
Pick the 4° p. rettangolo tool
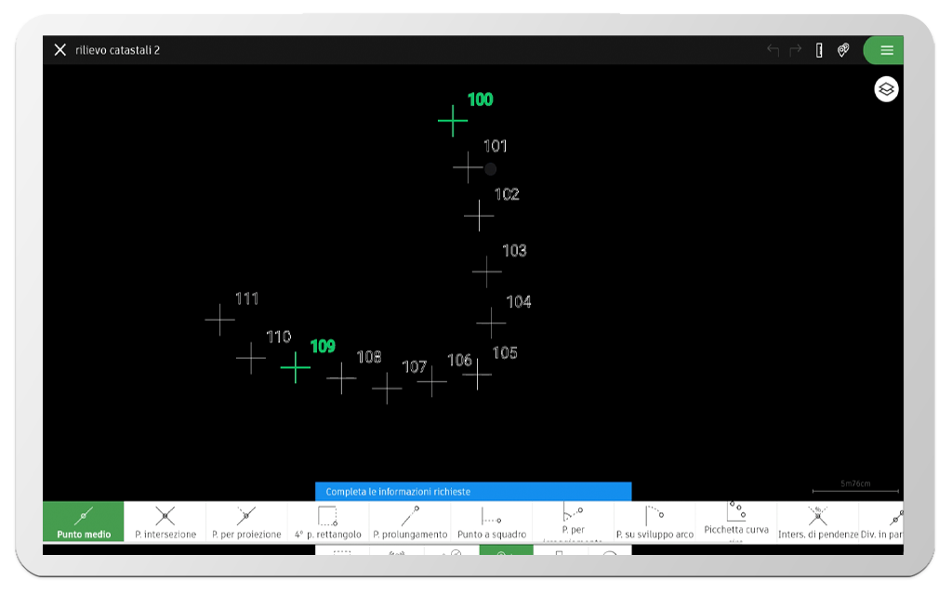pyautogui.click(x=327, y=521)
